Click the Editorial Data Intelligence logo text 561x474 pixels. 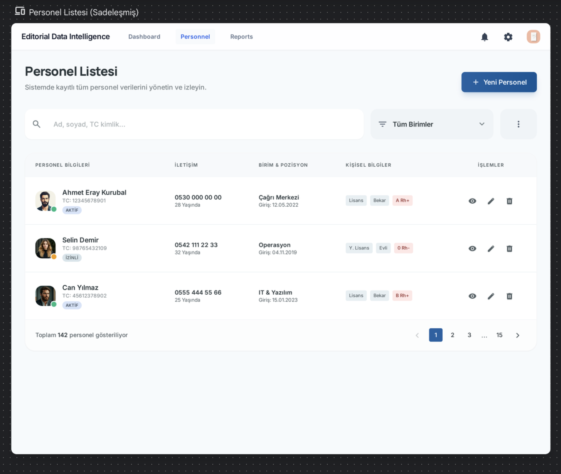click(66, 37)
